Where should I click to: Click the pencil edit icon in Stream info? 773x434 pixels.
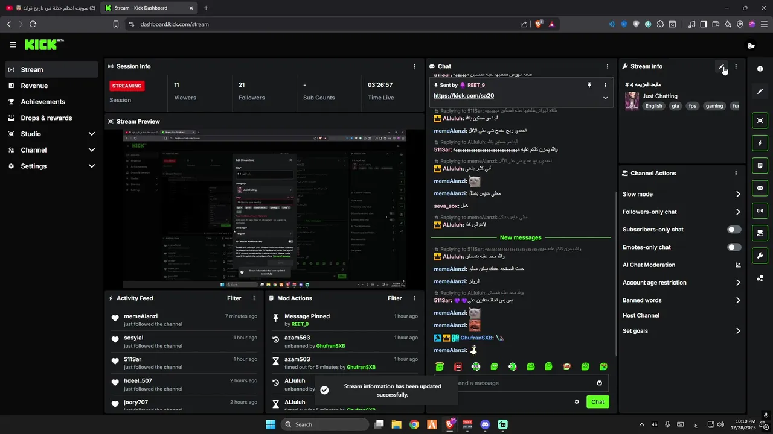(x=721, y=66)
